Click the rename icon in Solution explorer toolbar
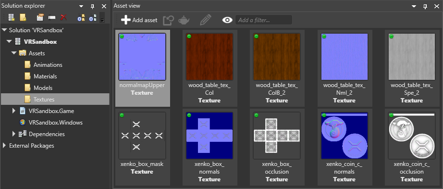This screenshot has height=189, width=443. coord(52,17)
